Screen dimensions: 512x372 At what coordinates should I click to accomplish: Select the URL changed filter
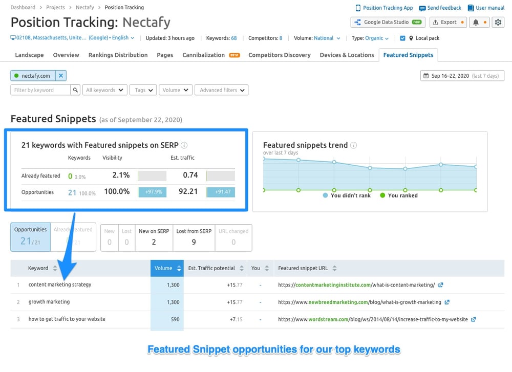(x=233, y=237)
